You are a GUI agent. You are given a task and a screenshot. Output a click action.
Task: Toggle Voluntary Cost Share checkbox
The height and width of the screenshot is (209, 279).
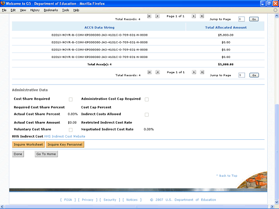pyautogui.click(x=71, y=130)
